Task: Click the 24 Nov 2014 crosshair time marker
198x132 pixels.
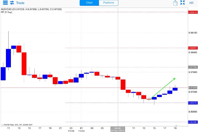Action: (x=118, y=129)
